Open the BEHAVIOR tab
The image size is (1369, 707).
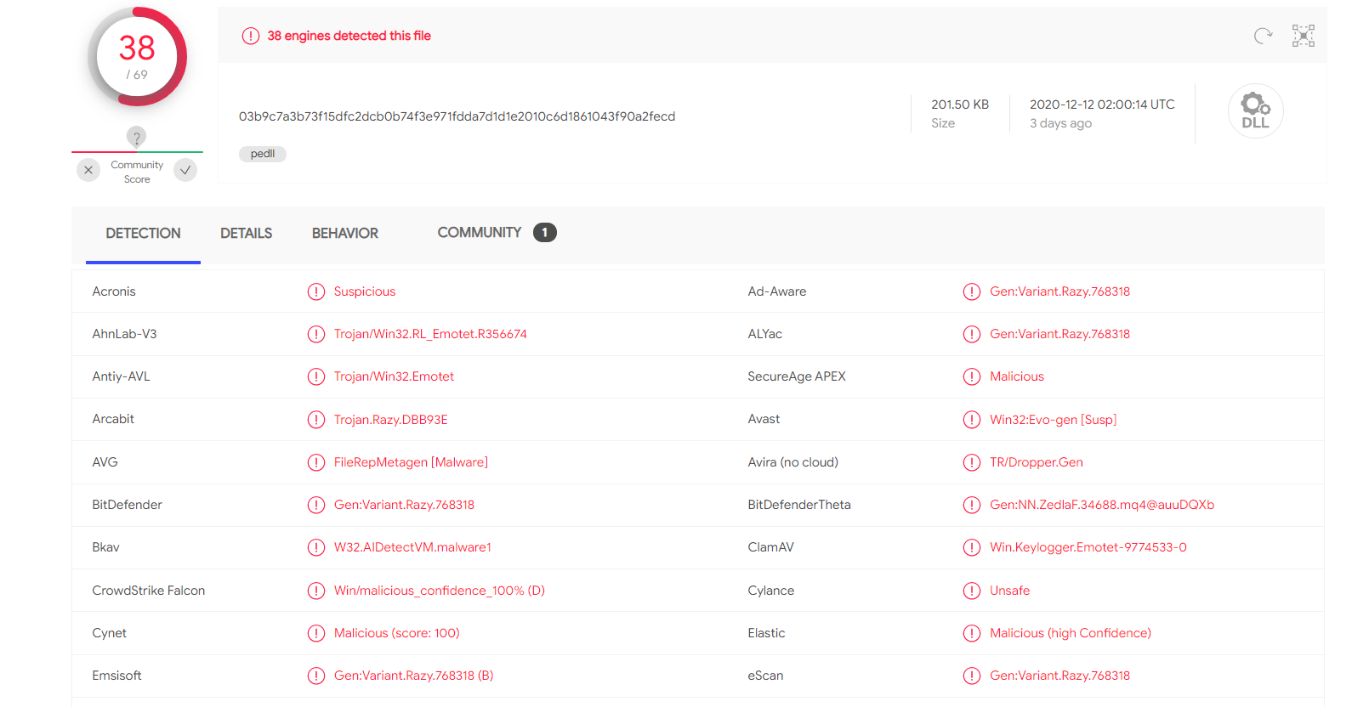[x=345, y=233]
